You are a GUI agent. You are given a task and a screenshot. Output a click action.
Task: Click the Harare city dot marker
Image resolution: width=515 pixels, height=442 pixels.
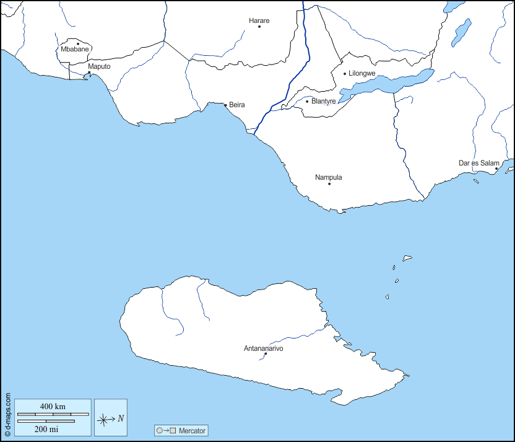tap(259, 27)
